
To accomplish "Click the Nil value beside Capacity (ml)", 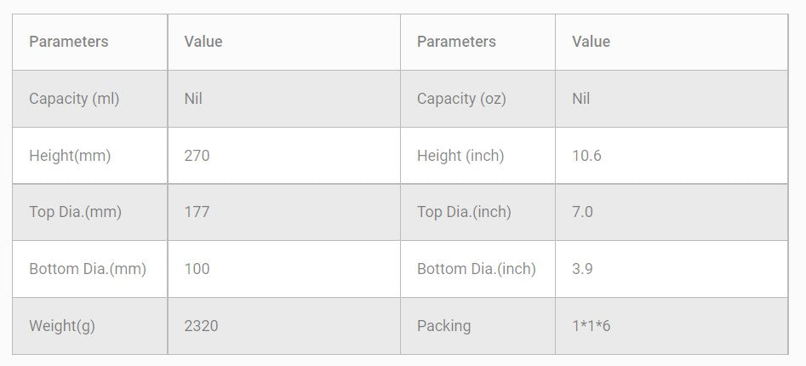I will click(x=193, y=99).
